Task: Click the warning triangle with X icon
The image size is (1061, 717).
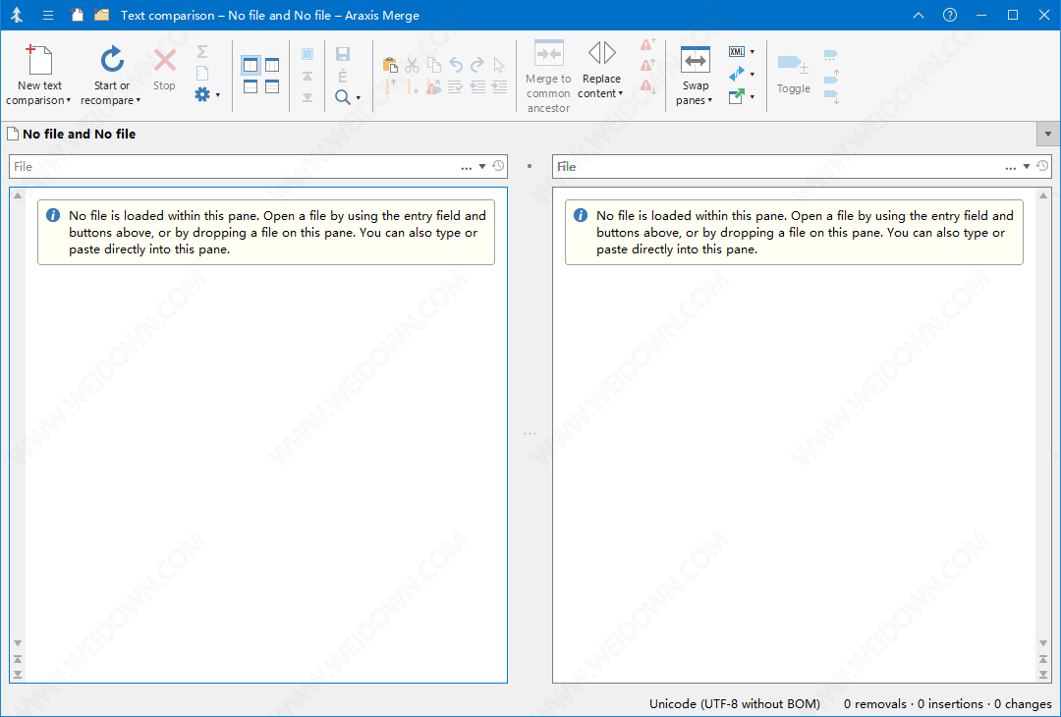Action: tap(434, 85)
